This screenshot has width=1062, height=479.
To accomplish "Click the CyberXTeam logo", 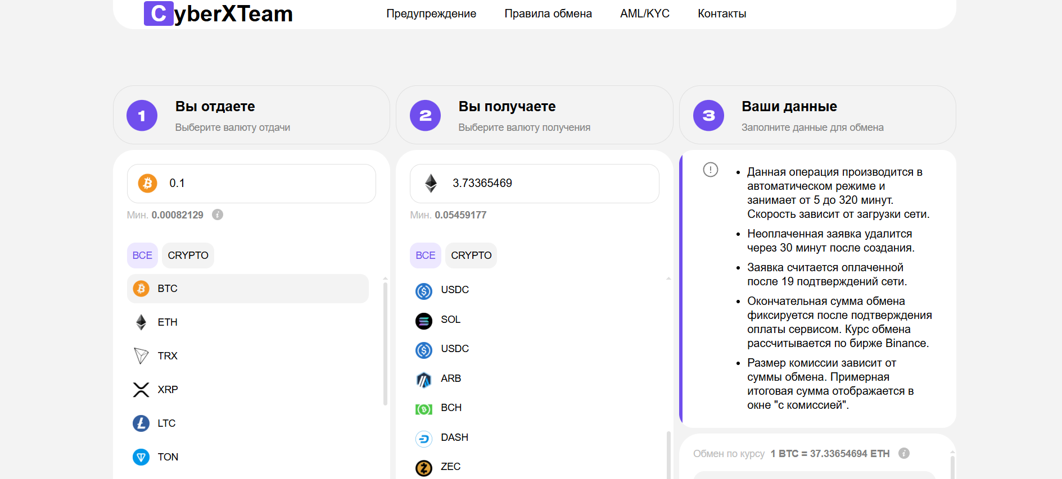I will pyautogui.click(x=218, y=13).
